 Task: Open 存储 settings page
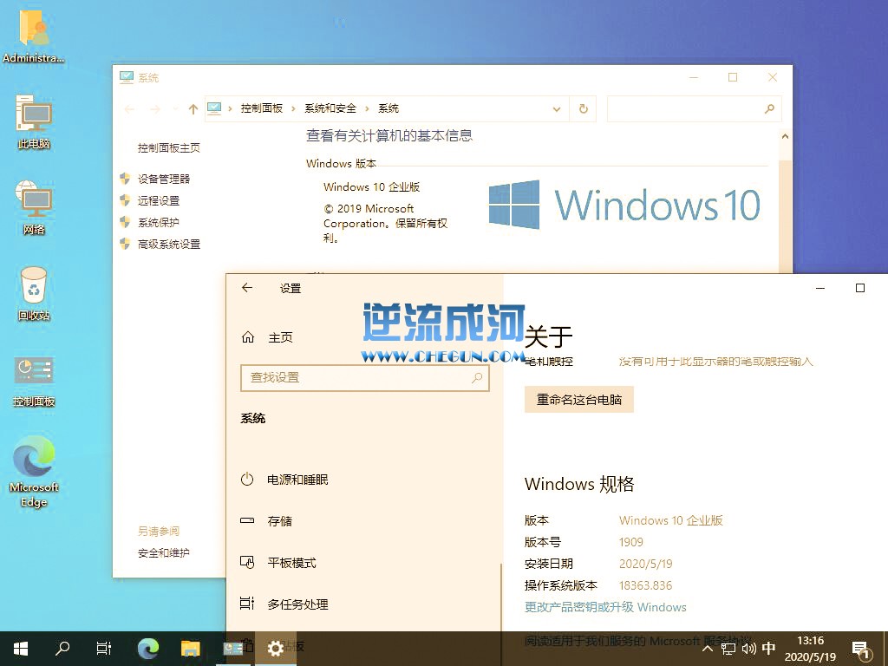(267, 521)
